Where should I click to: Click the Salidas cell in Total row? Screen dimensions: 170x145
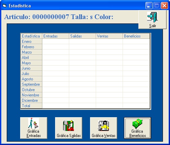coord(82,106)
